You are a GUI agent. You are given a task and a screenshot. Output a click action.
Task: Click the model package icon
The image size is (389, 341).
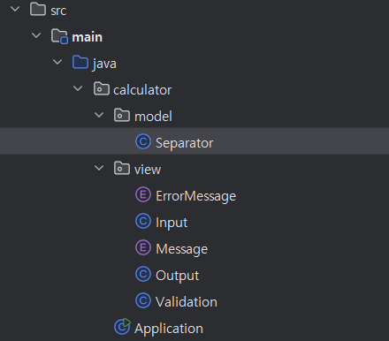point(122,115)
